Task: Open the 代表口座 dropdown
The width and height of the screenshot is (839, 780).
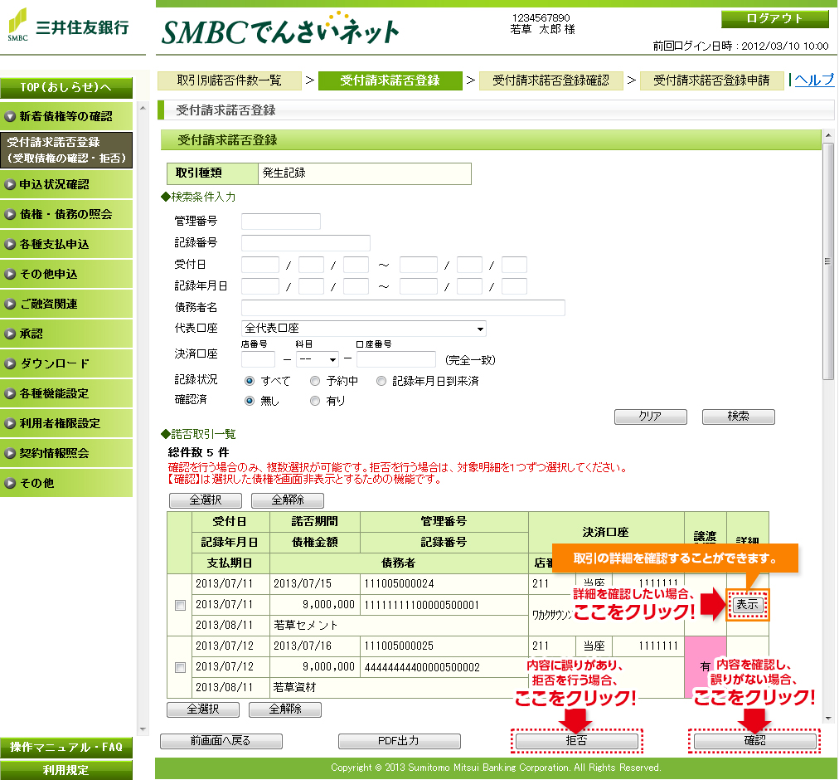Action: tap(364, 329)
